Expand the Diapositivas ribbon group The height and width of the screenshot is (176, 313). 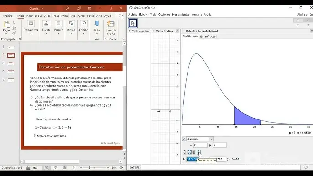tap(31, 34)
